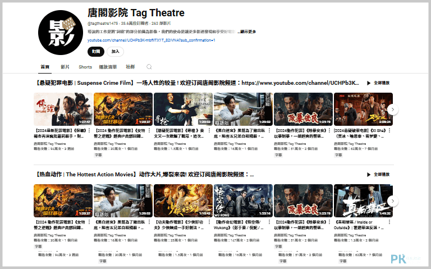
Task: Open three-dot menu for 《真相禁區》 video
Action: pyautogui.click(x=389, y=222)
